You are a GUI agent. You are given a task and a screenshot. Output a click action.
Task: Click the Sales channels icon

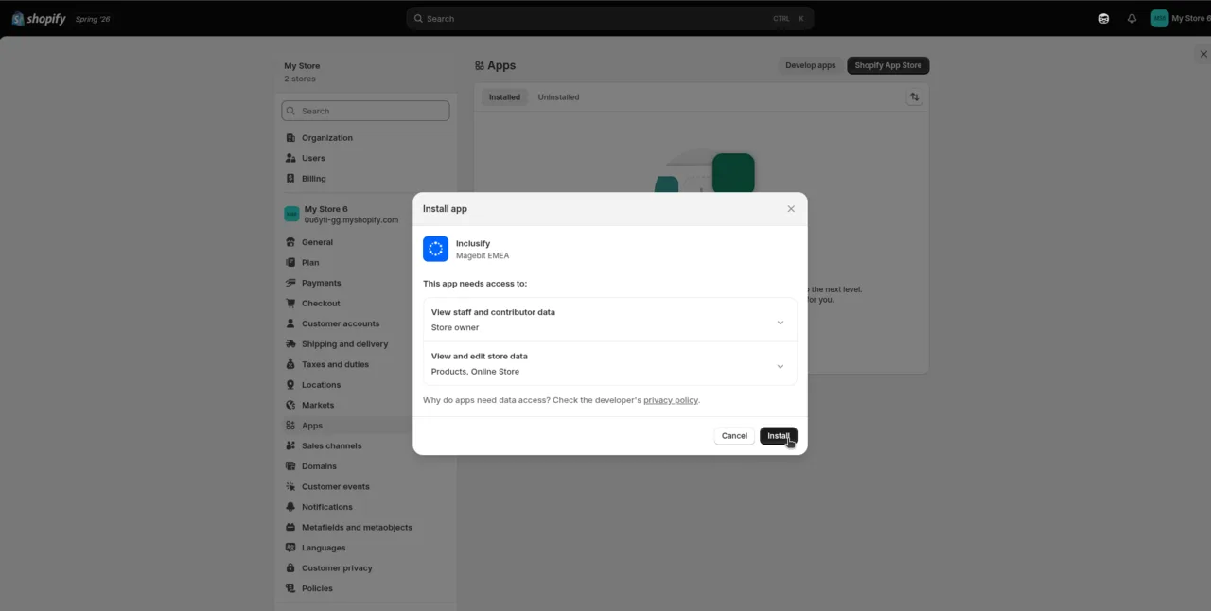tap(291, 445)
